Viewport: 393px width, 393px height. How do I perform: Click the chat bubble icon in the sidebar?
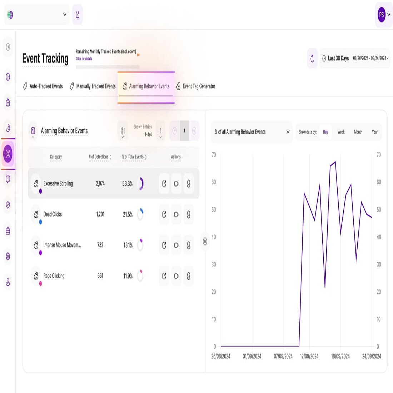8,179
